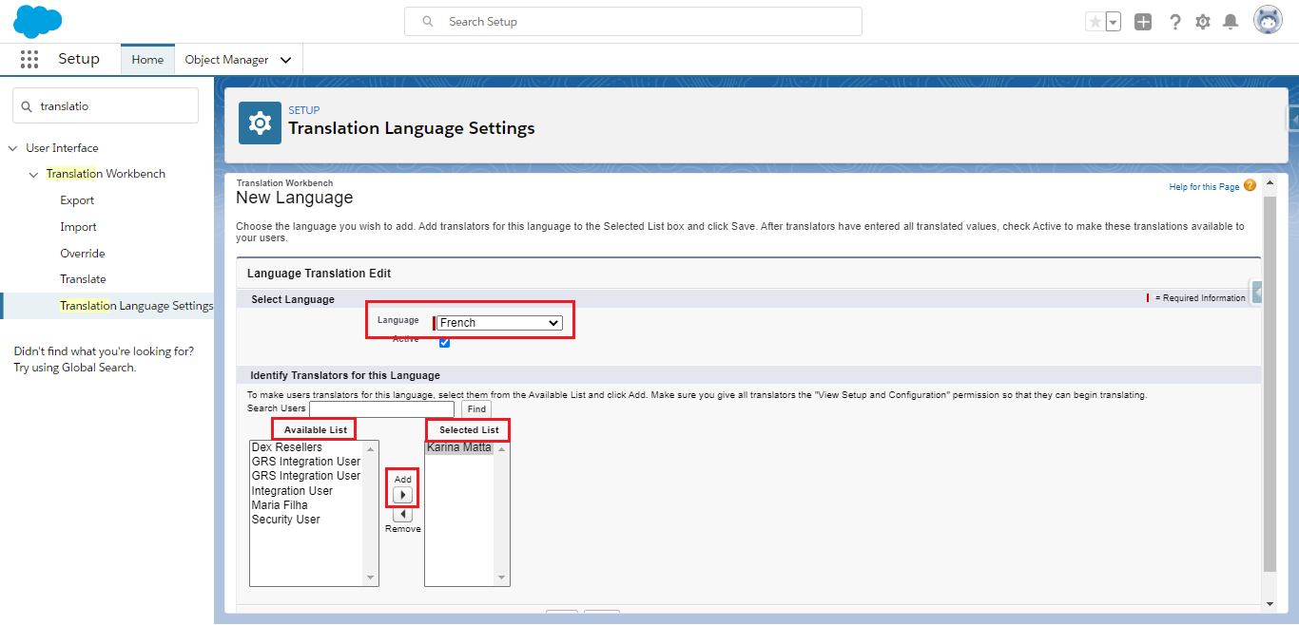
Task: Click the Available List scroll-up arrow
Action: [x=371, y=448]
